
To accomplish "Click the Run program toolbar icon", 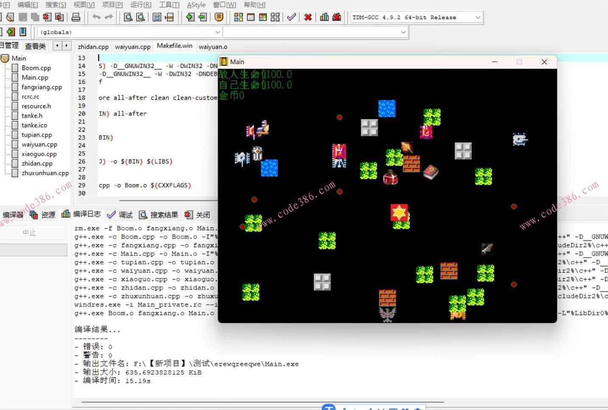I will 251,17.
